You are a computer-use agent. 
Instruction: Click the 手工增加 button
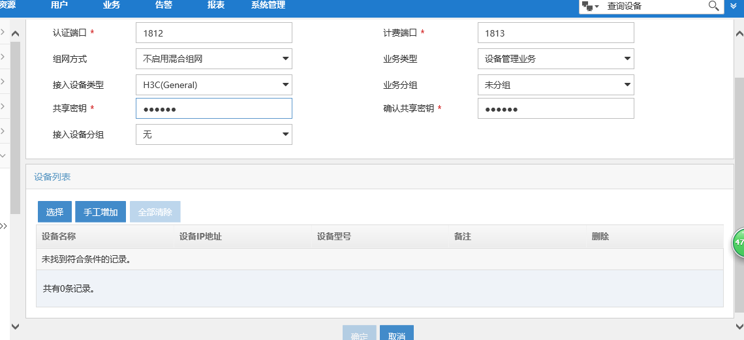[101, 212]
